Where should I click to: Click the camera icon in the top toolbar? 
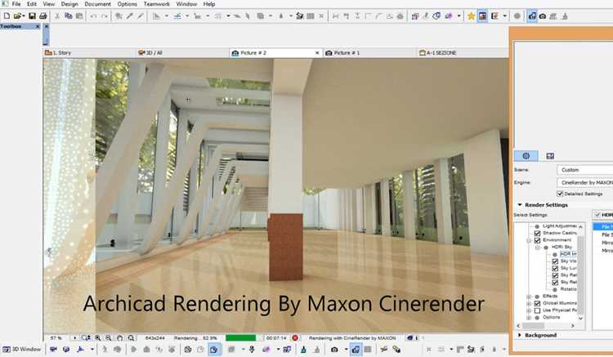(x=543, y=16)
